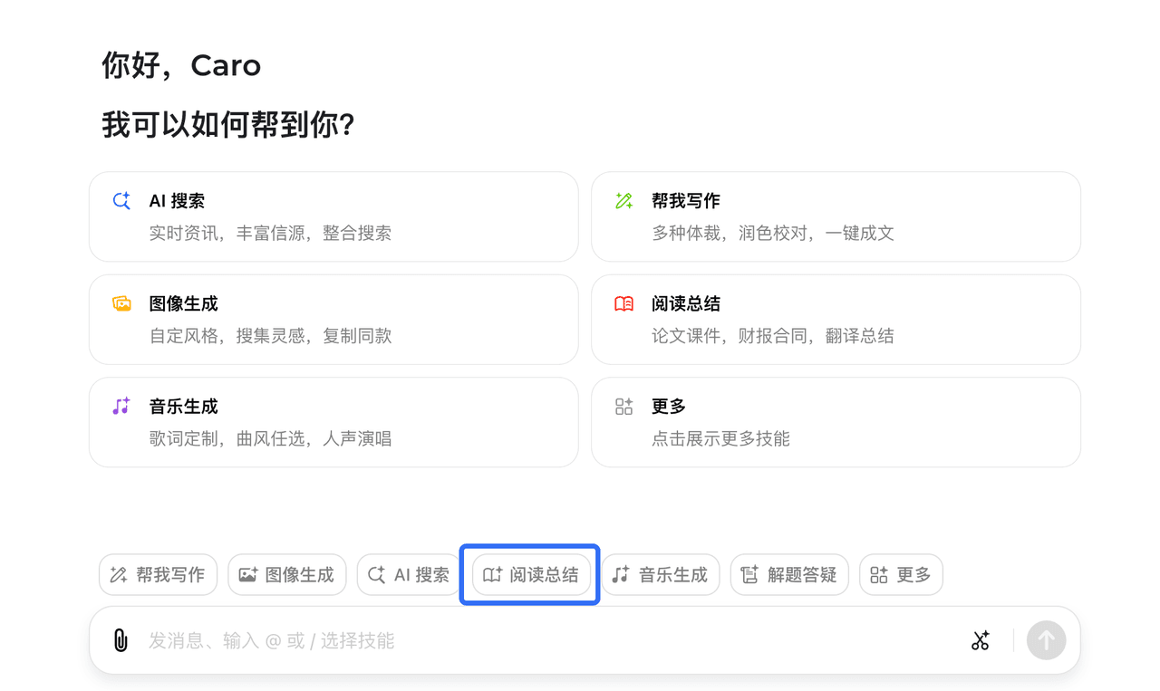Click the purple music note icon
Screen dimensions: 1160x691
pyautogui.click(x=121, y=407)
